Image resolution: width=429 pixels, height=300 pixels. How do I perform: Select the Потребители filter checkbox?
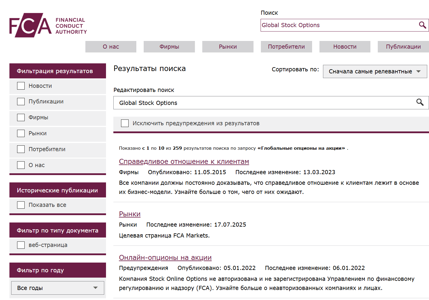click(21, 149)
